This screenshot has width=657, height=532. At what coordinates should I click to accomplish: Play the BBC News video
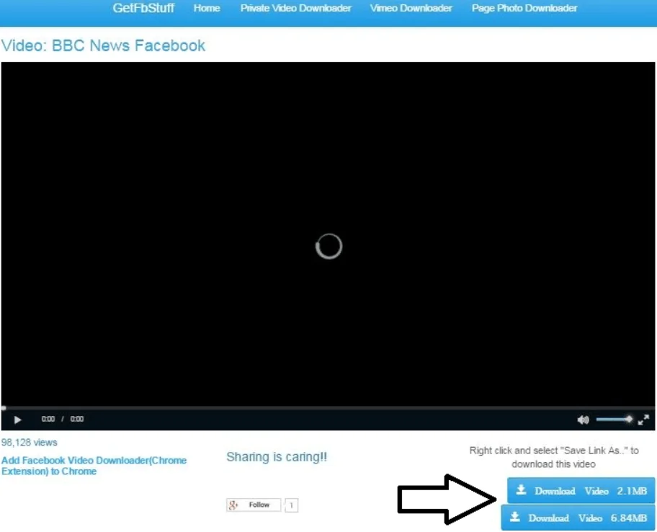tap(17, 420)
